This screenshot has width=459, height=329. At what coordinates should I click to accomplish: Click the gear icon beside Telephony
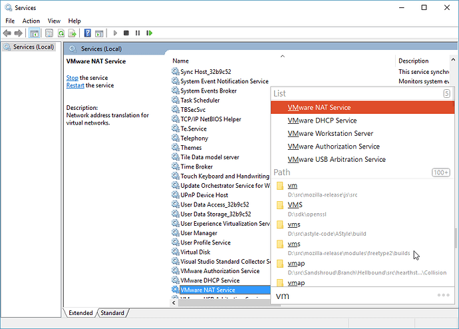point(176,138)
